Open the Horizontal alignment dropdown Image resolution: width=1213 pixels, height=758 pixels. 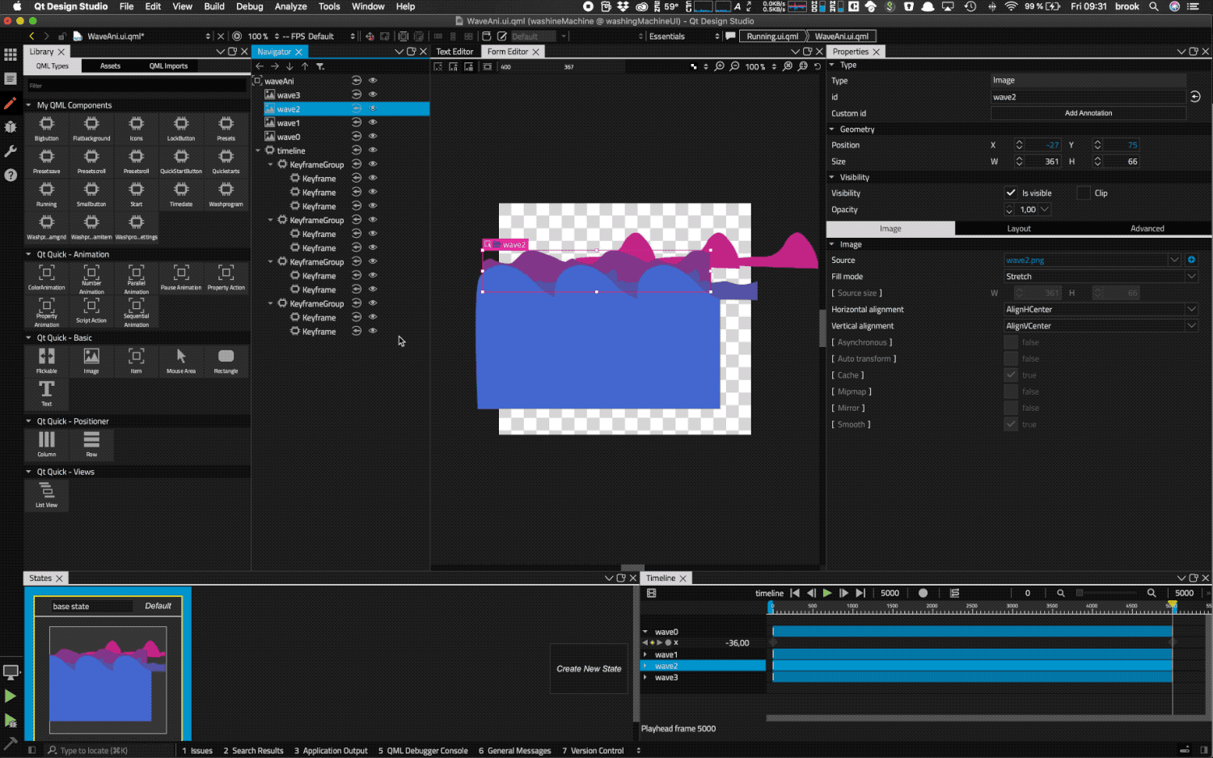(x=1100, y=310)
